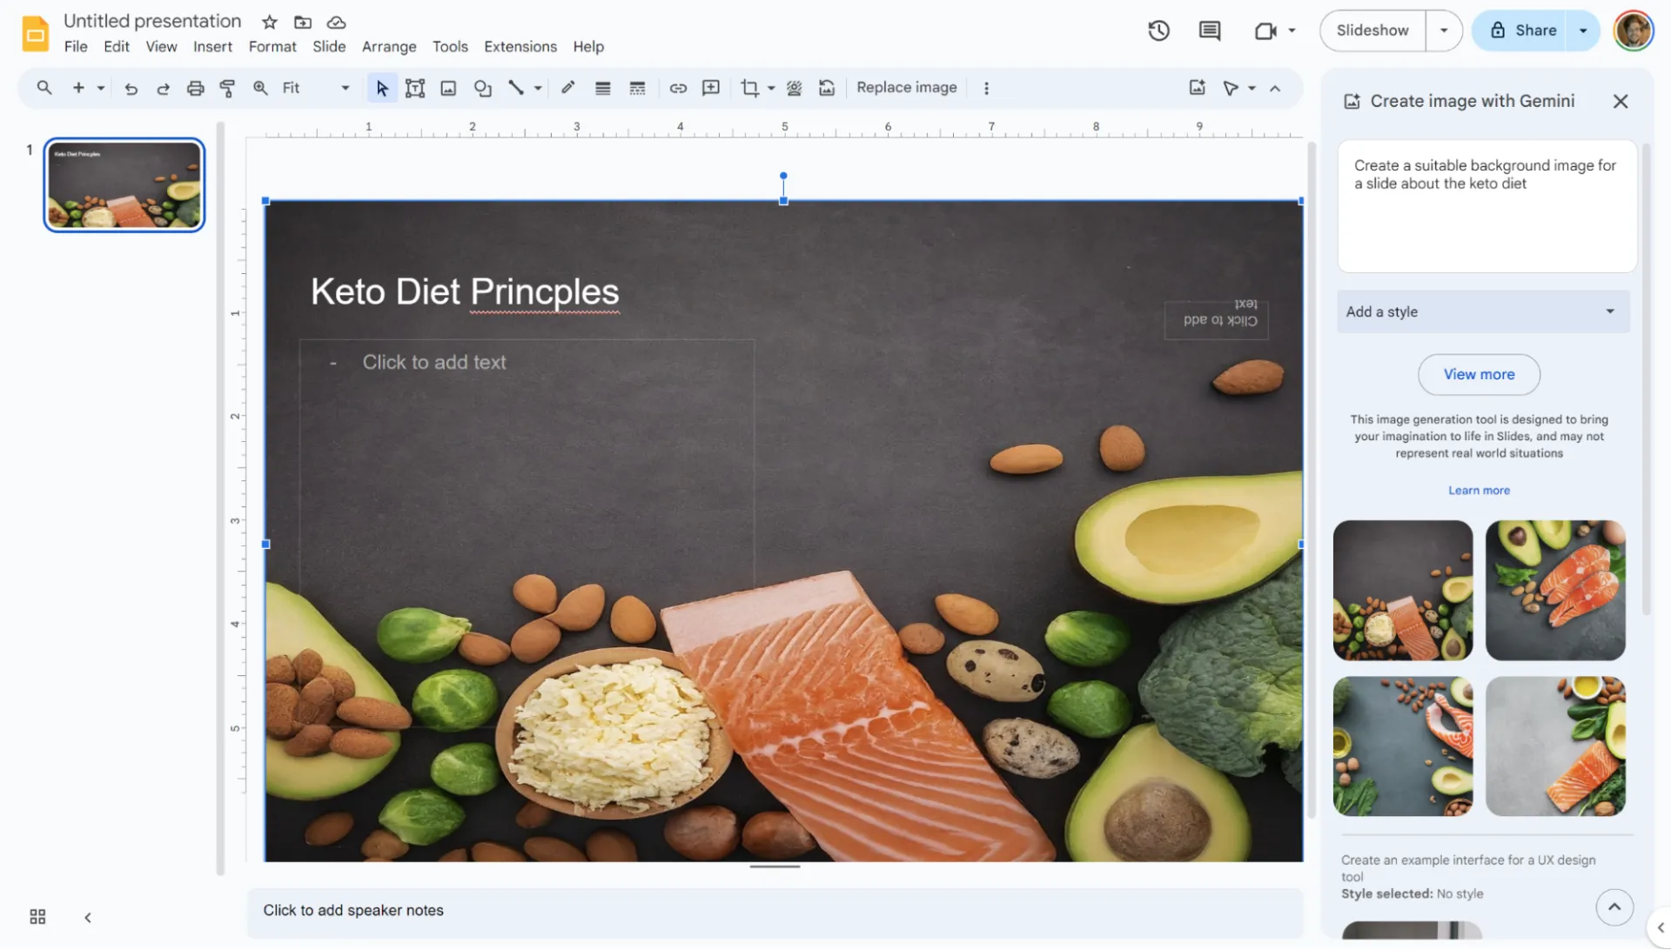
Task: Insert an image from toolbar
Action: pyautogui.click(x=448, y=88)
